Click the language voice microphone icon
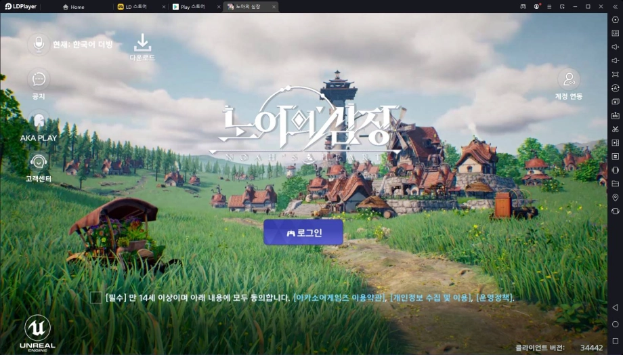 coord(39,45)
